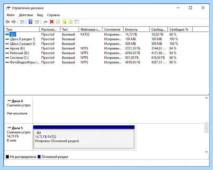This screenshot has width=213, height=170.
Task: Select the Система (C:) volume row
Action: click(x=106, y=58)
